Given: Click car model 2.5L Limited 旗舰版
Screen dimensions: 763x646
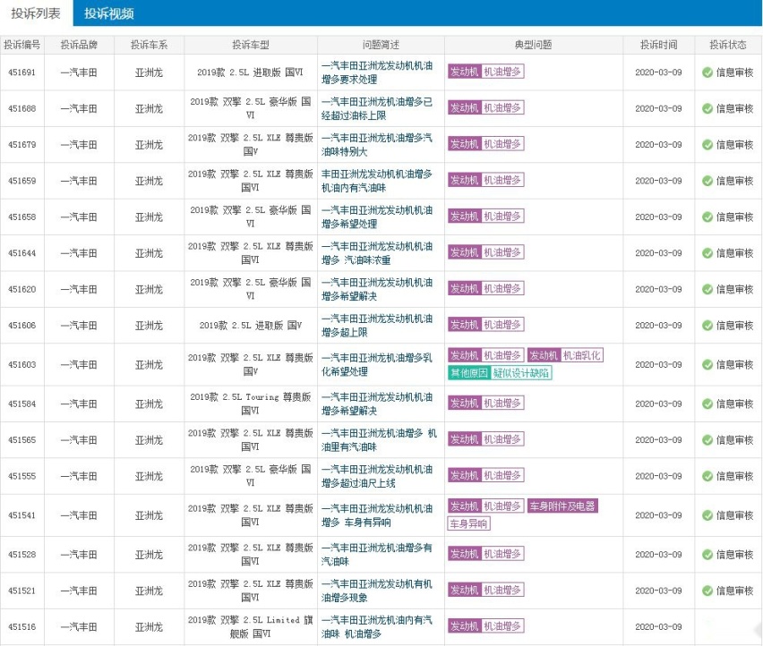Looking at the screenshot, I should point(251,626).
